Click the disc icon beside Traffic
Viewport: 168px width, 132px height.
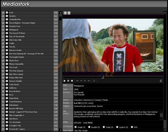coord(7,43)
